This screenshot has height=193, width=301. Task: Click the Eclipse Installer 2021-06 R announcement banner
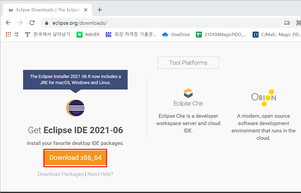tap(75, 79)
